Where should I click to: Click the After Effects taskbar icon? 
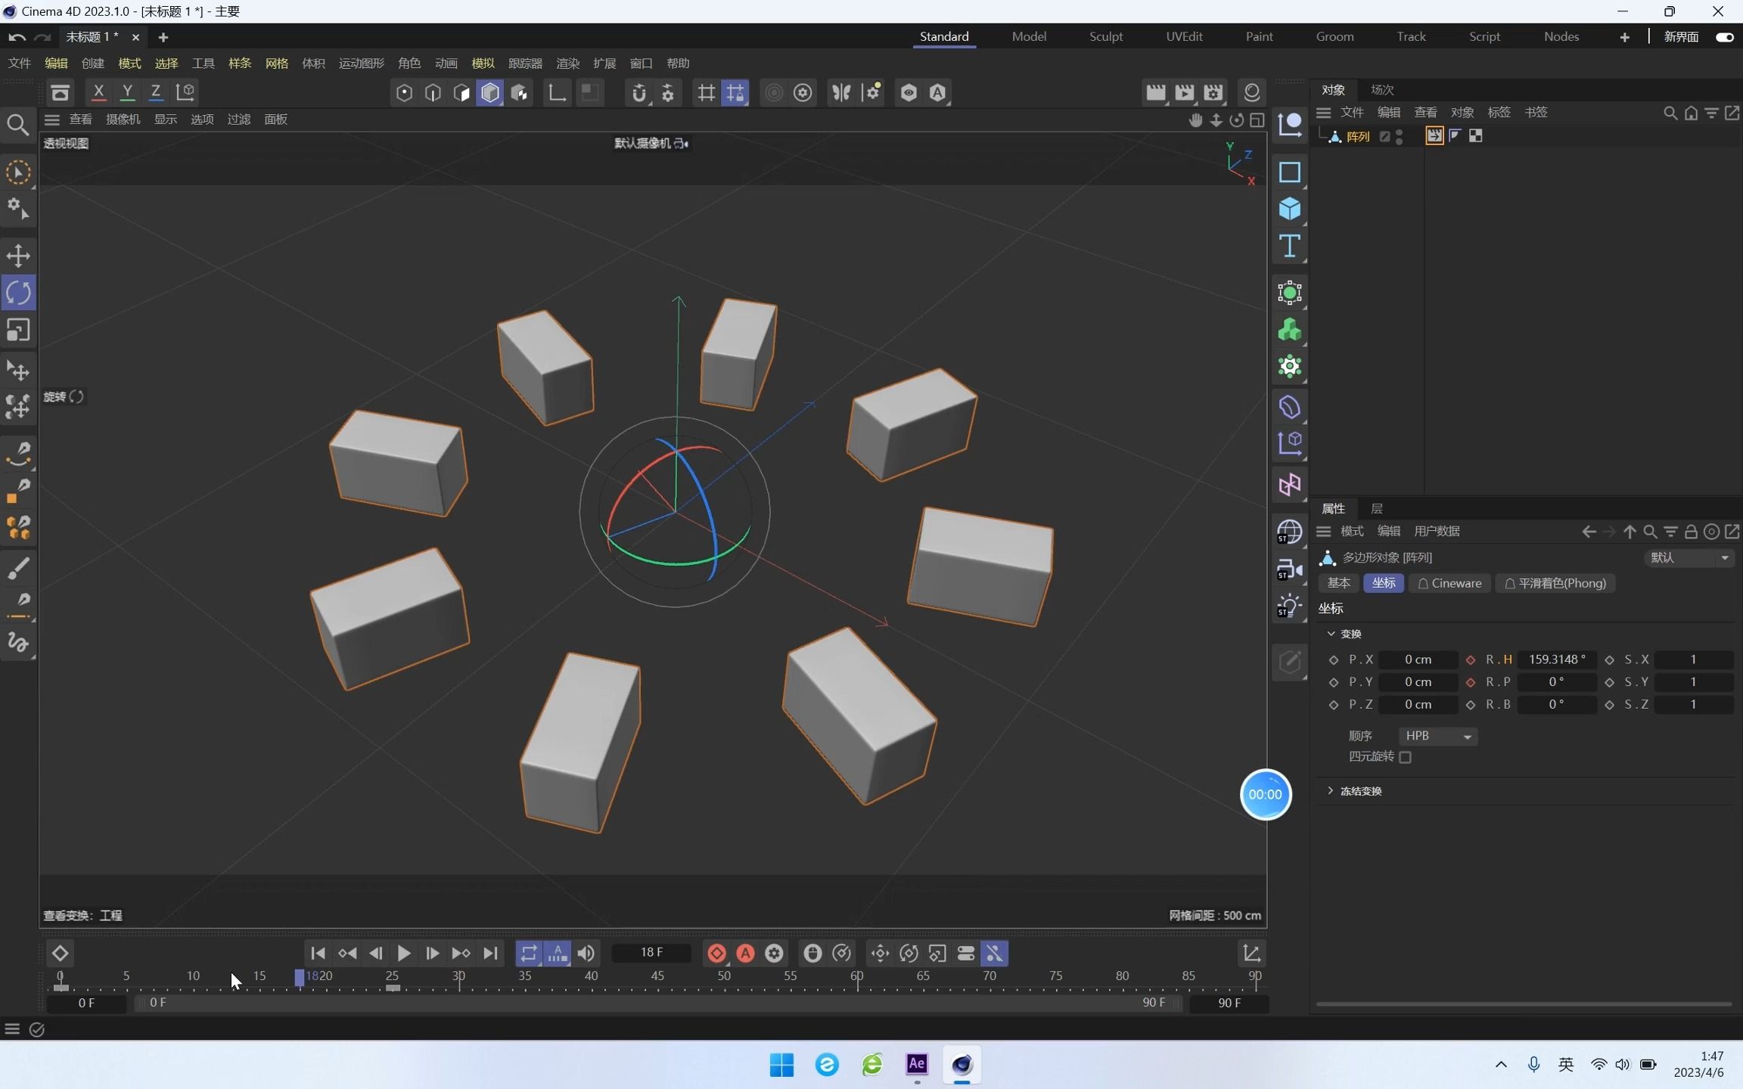tap(917, 1064)
